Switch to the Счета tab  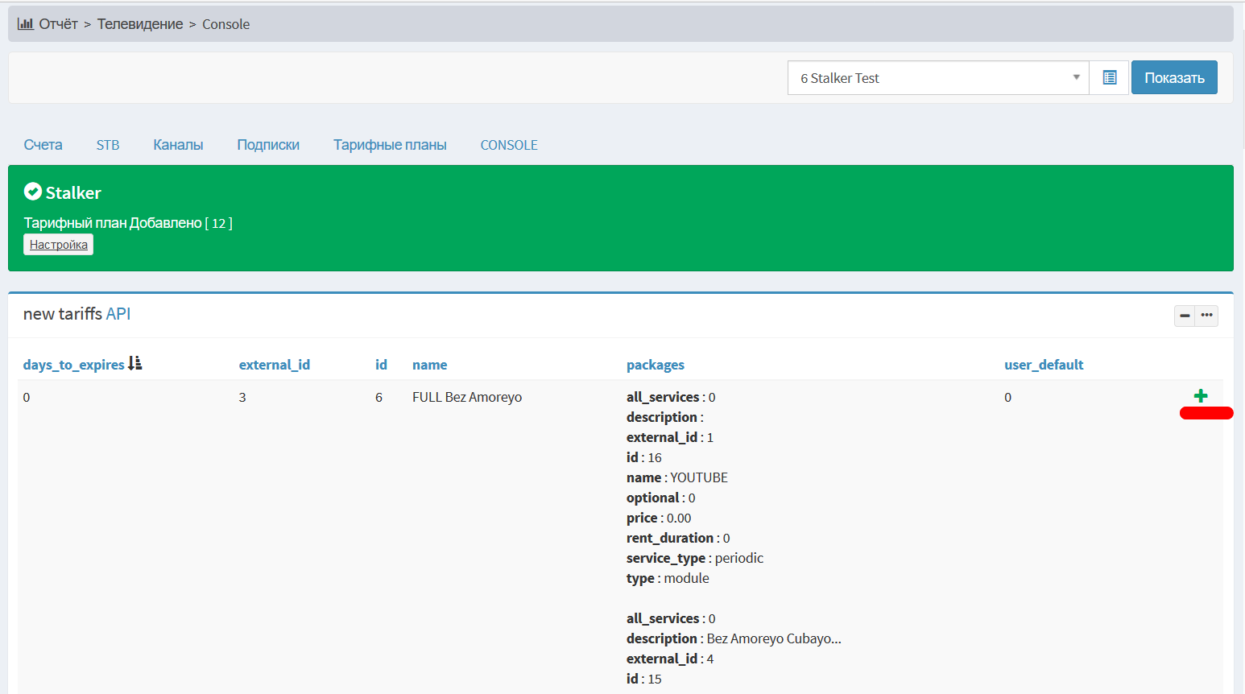[x=43, y=145]
